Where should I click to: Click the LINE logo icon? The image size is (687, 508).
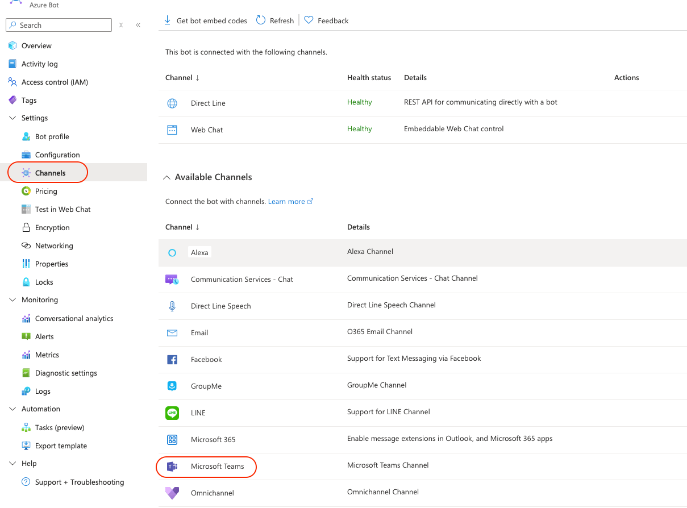pos(172,413)
